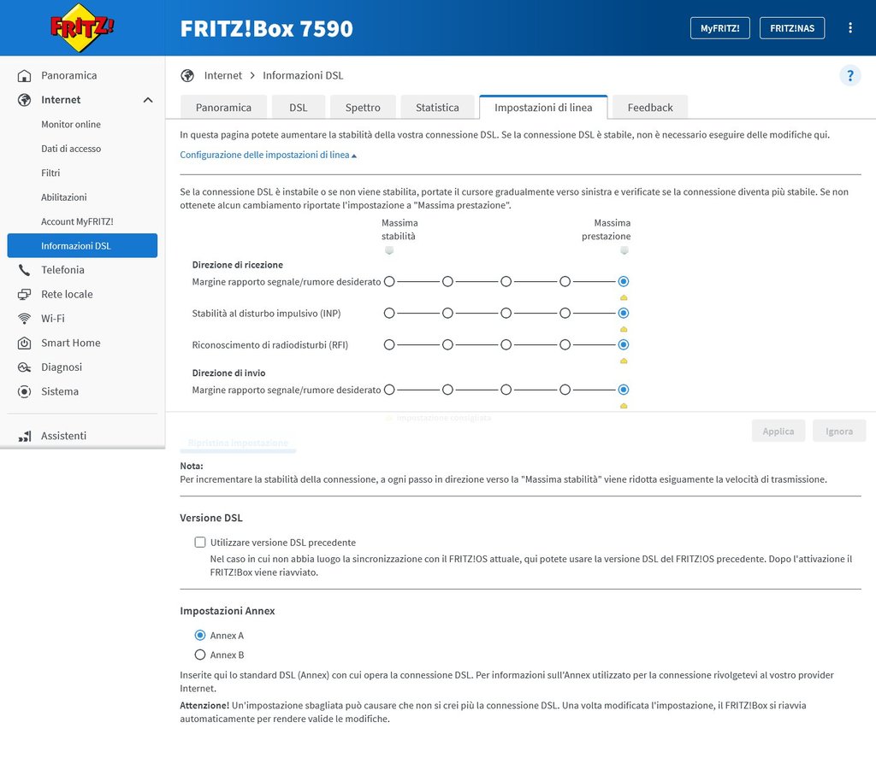Switch to the DSL tab
Screen dimensions: 876x781
299,107
